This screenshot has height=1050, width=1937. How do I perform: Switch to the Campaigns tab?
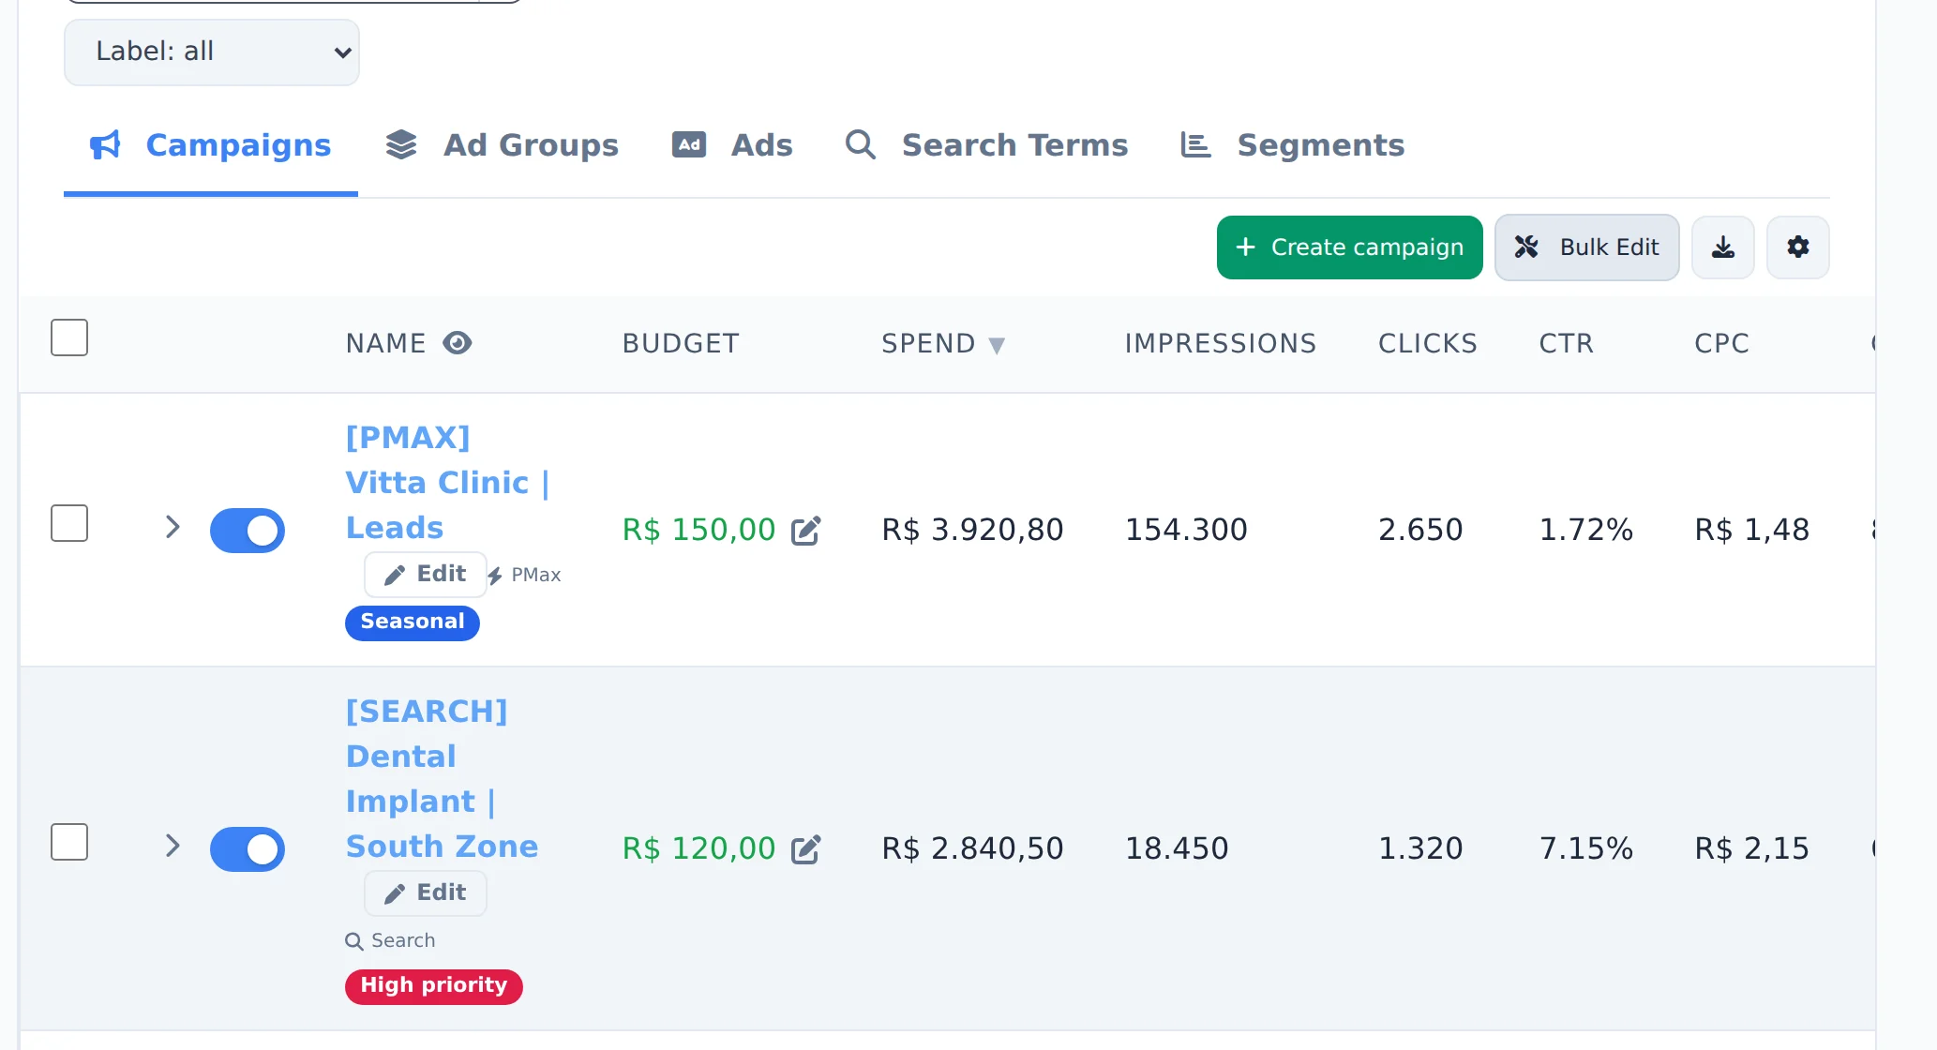(x=211, y=145)
